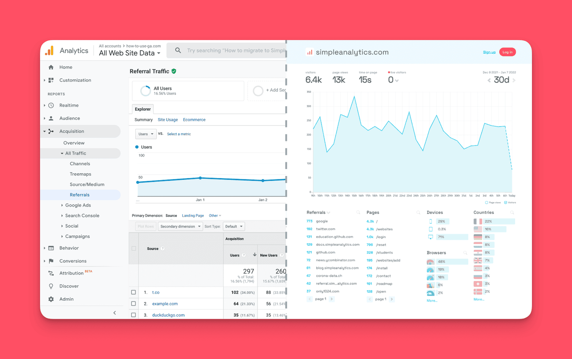This screenshot has height=359, width=572.
Task: Click the search magnifier icon in Analytics header
Action: tap(178, 51)
